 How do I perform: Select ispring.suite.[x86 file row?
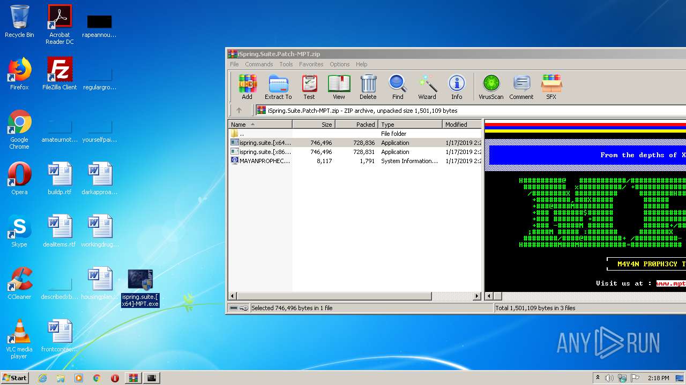coord(355,152)
